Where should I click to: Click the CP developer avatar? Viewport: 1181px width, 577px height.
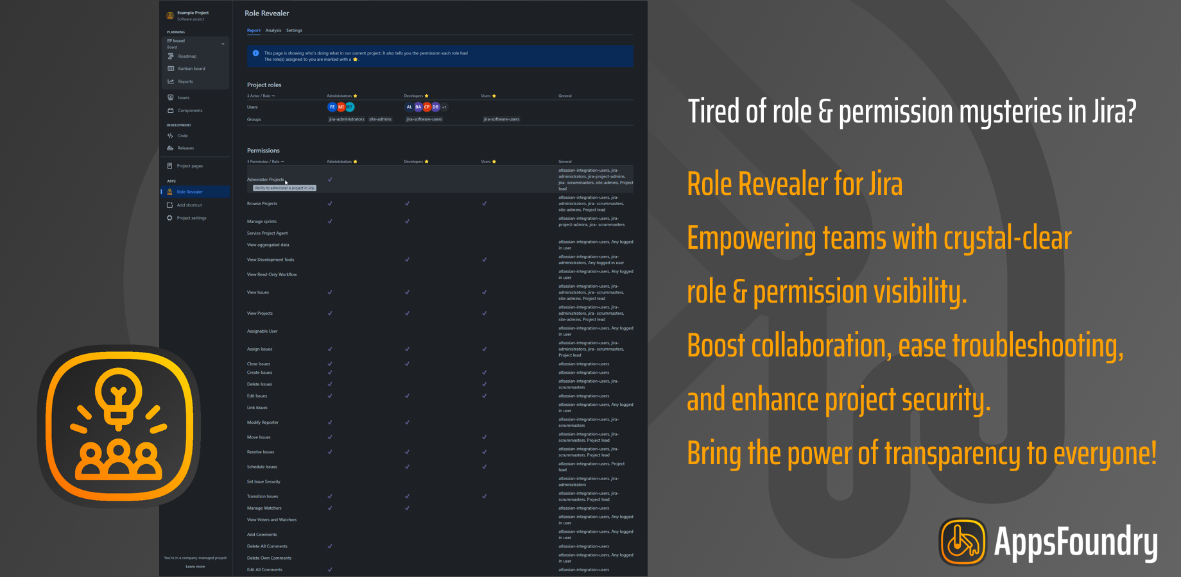pyautogui.click(x=427, y=107)
